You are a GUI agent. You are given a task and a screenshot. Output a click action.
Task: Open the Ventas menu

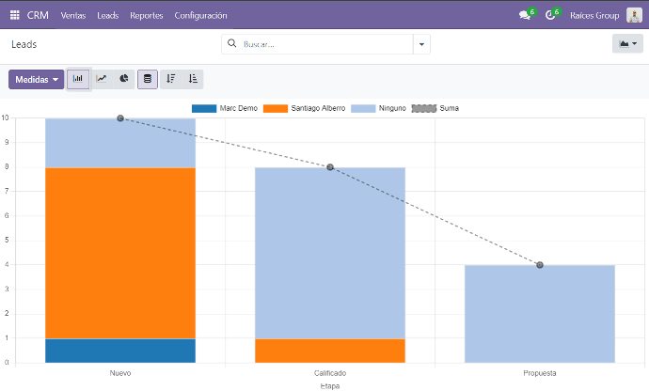pyautogui.click(x=72, y=16)
